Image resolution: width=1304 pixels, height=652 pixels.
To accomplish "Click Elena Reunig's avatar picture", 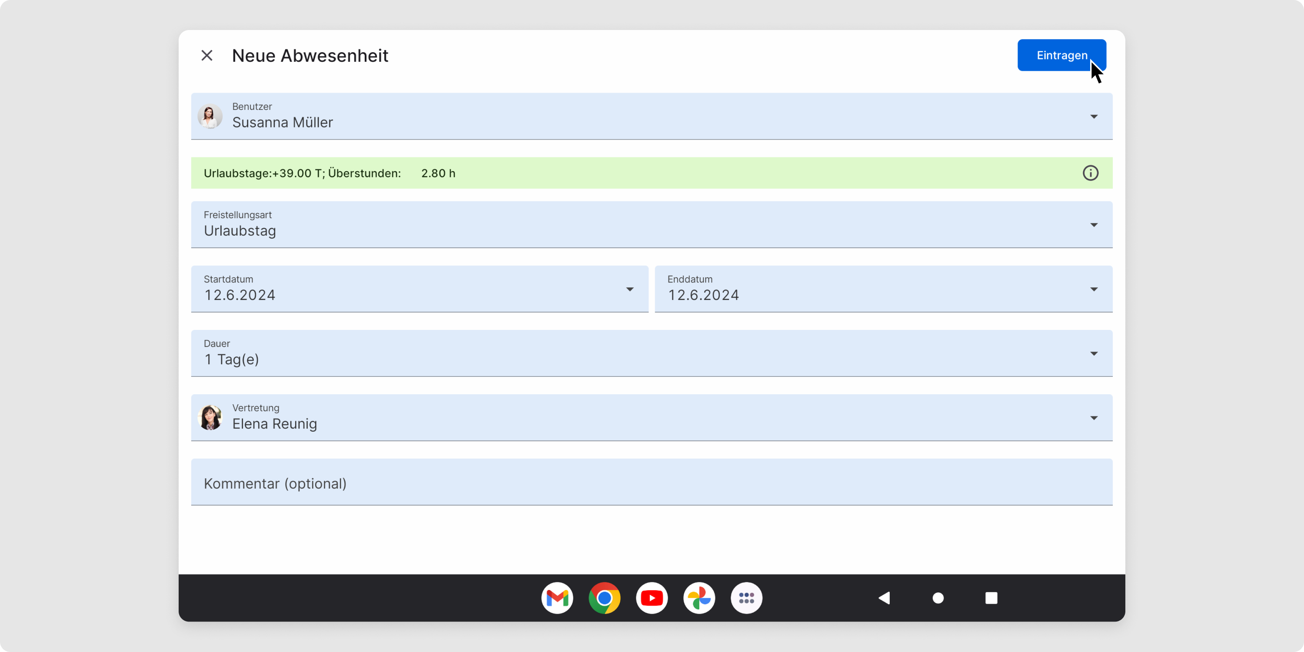I will [210, 418].
